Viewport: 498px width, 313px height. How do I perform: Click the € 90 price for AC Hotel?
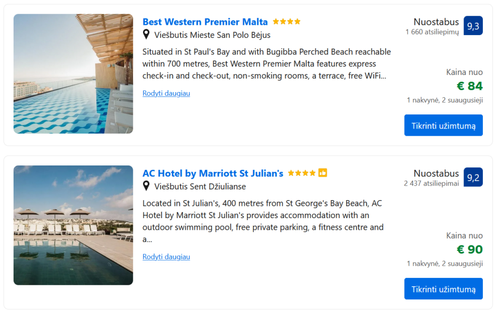coord(469,250)
